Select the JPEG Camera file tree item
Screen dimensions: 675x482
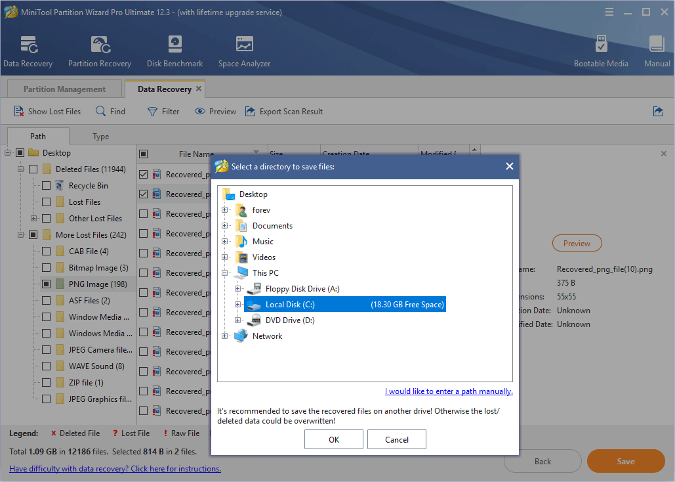click(100, 349)
